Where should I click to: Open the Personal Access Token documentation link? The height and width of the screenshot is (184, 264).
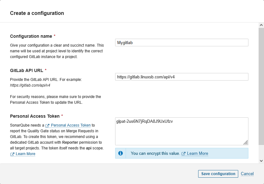point(71,125)
